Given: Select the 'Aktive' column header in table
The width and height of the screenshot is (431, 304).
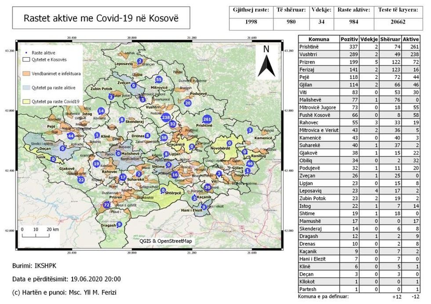Looking at the screenshot, I should click(410, 39).
